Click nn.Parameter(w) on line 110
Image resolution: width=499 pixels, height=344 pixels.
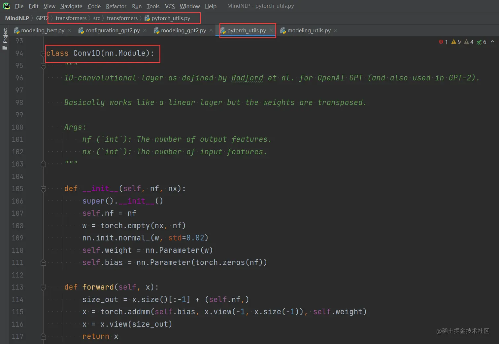[x=179, y=250]
